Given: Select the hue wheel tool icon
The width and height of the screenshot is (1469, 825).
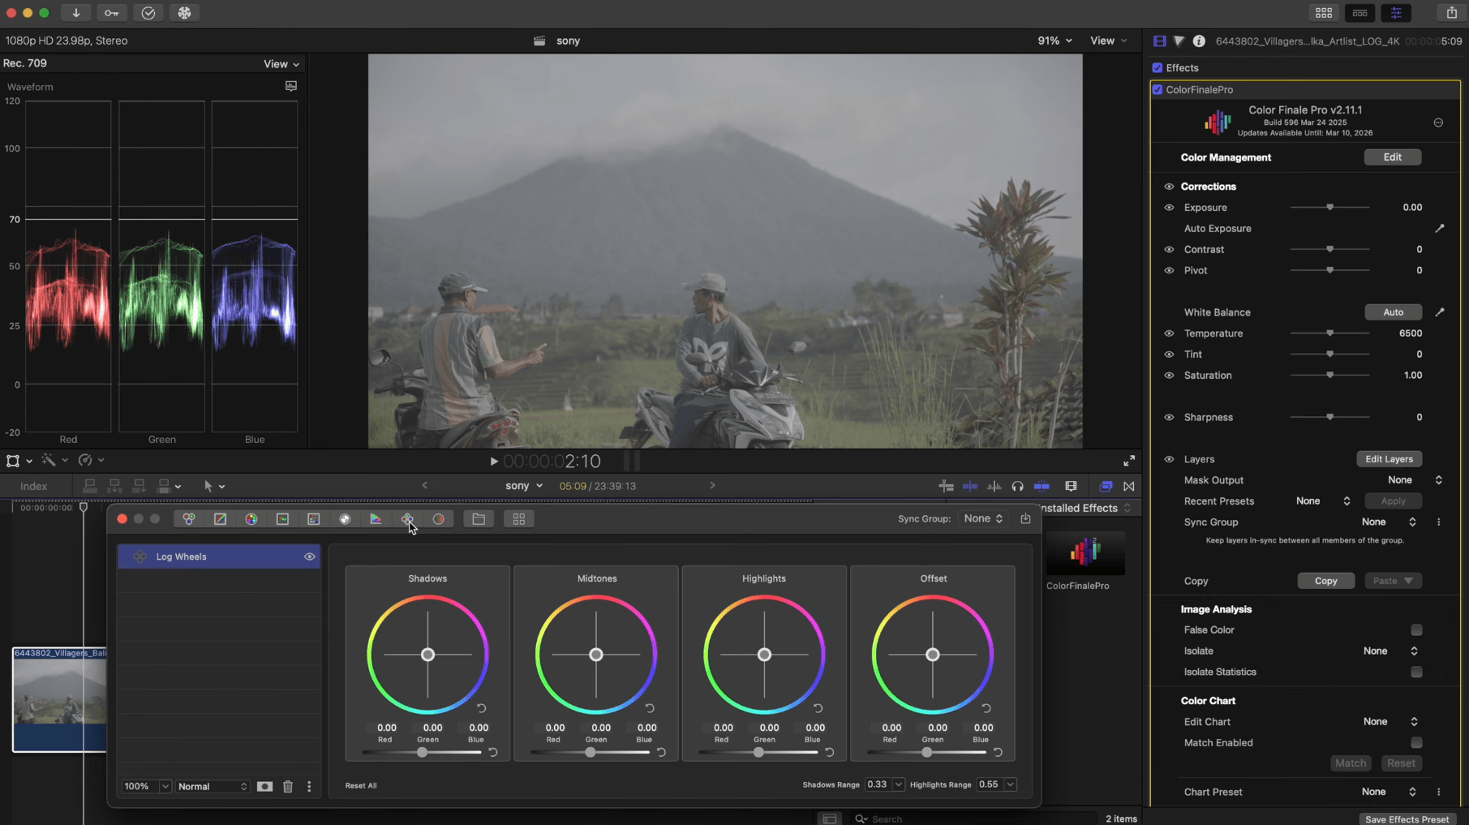Looking at the screenshot, I should [251, 519].
